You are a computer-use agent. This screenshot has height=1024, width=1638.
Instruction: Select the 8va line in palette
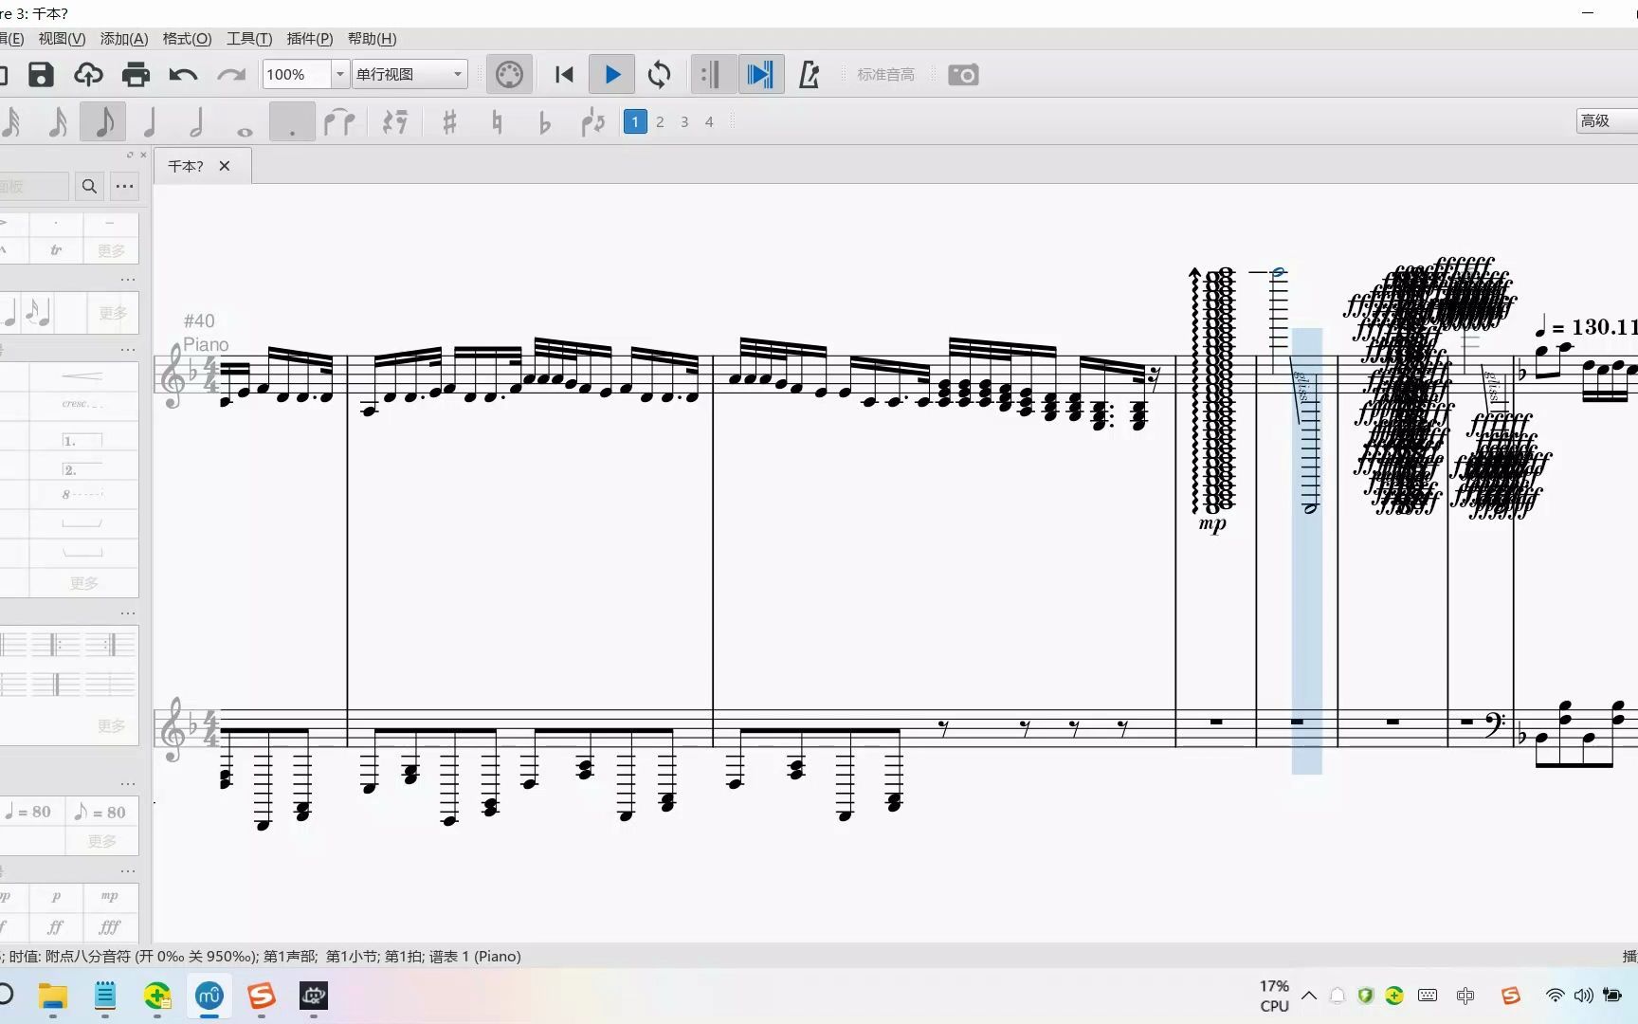82,495
